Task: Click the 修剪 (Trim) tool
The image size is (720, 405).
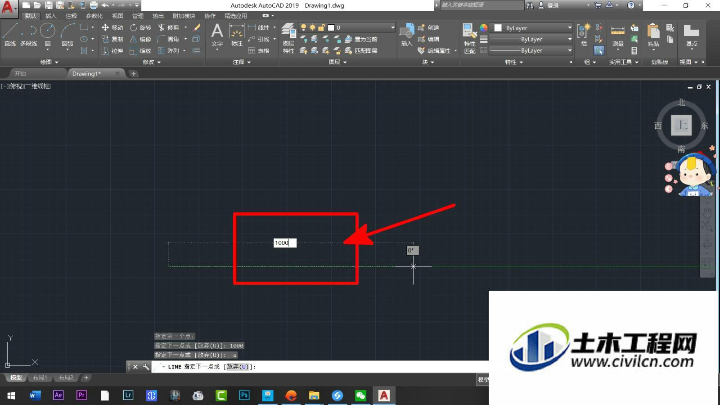Action: coord(168,27)
